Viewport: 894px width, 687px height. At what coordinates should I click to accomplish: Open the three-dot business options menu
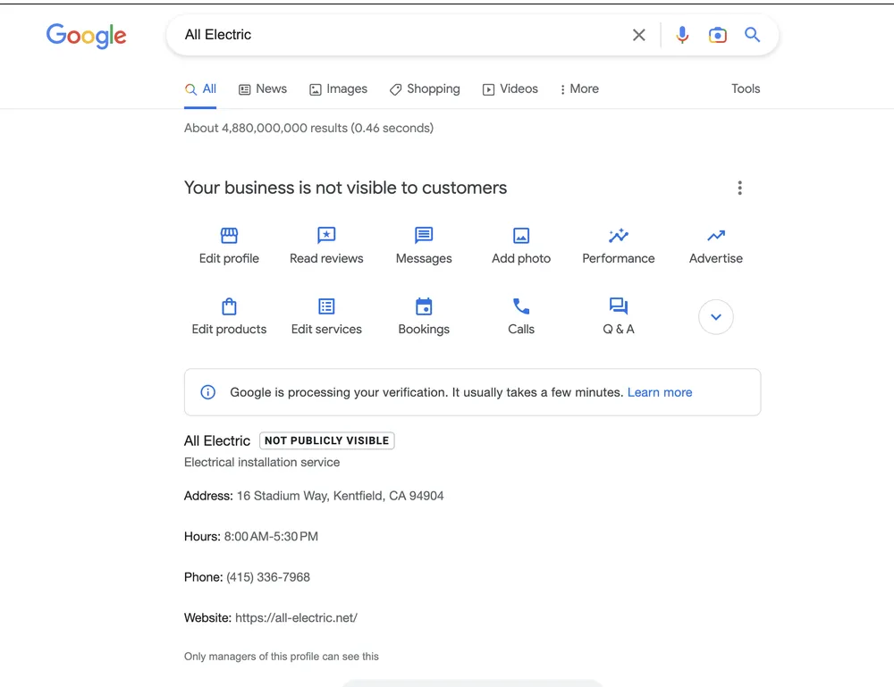739,188
